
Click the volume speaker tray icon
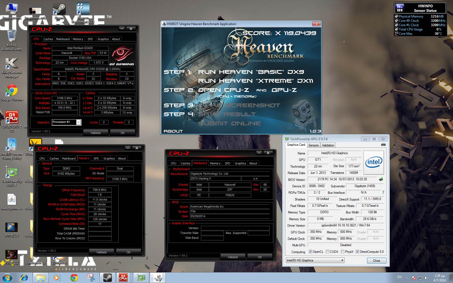click(426, 278)
